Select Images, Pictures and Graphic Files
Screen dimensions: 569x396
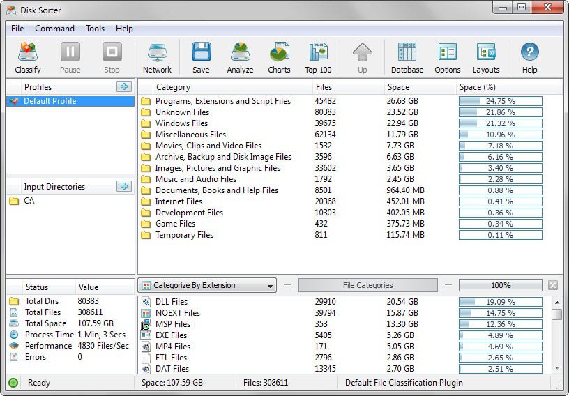[x=350, y=168]
